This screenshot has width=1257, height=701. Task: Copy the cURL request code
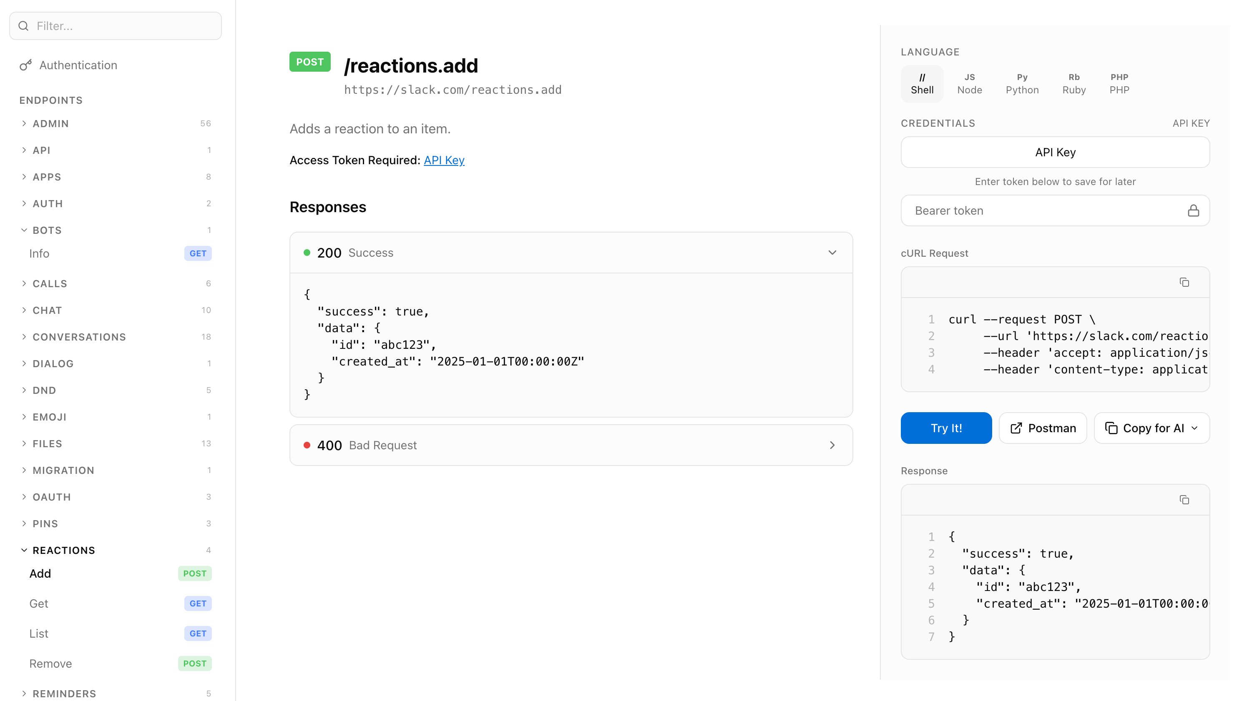[x=1184, y=282]
